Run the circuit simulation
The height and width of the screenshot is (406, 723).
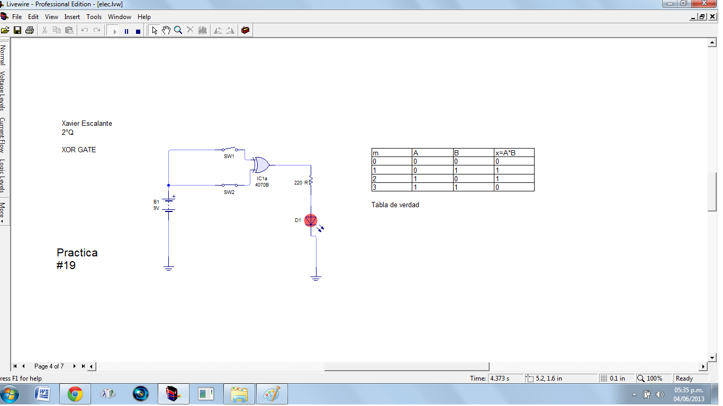(114, 30)
